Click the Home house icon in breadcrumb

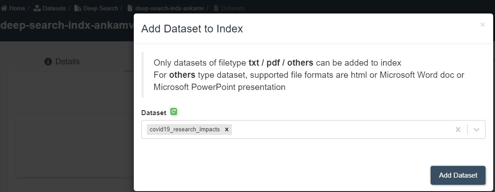coord(4,8)
